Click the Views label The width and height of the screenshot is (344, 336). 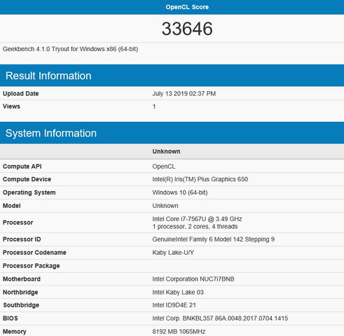11,106
